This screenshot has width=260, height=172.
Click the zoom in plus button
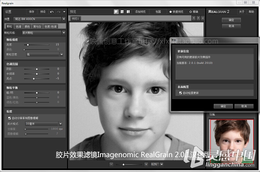146,164
